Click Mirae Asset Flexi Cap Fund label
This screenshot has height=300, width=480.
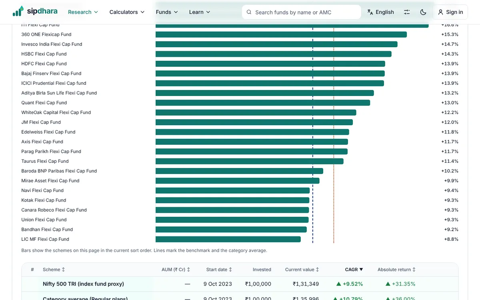pyautogui.click(x=50, y=181)
